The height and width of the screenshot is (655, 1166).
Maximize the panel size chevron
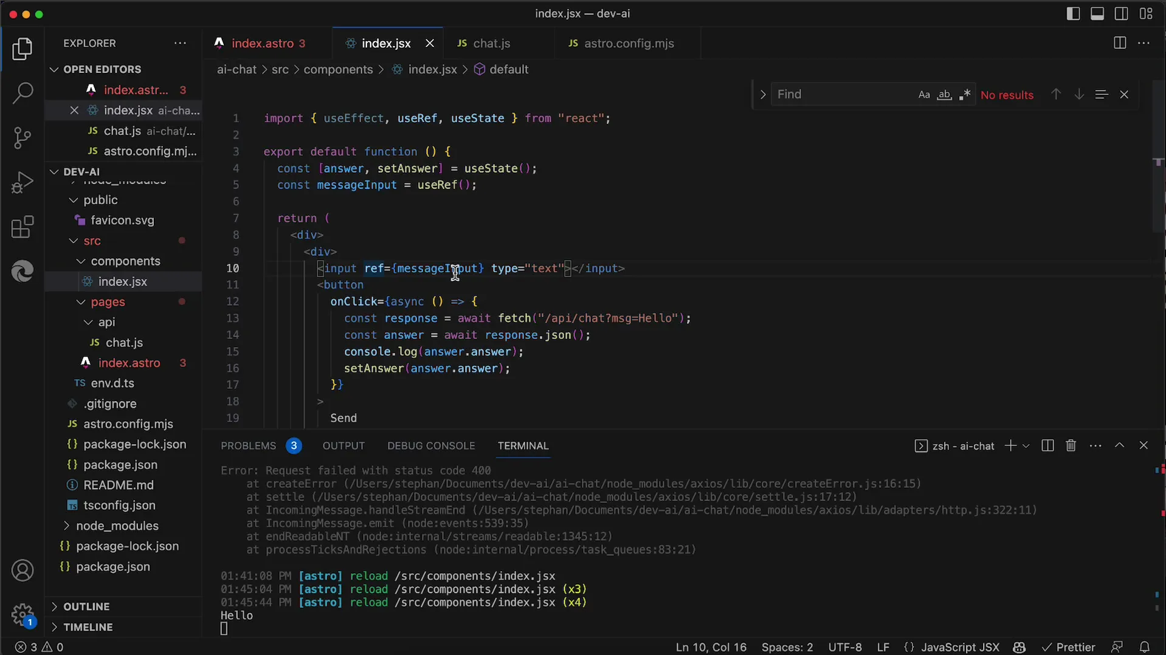tap(1119, 445)
